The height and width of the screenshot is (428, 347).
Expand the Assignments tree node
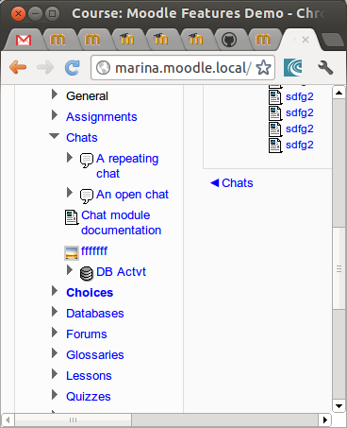point(55,115)
